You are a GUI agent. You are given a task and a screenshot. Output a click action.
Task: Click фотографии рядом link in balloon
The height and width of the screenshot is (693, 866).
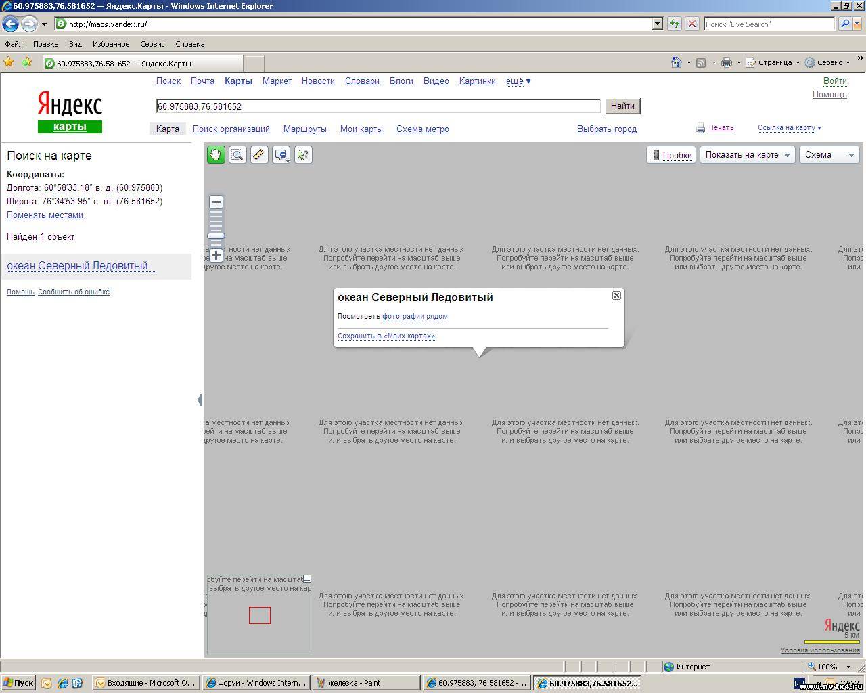(x=415, y=316)
